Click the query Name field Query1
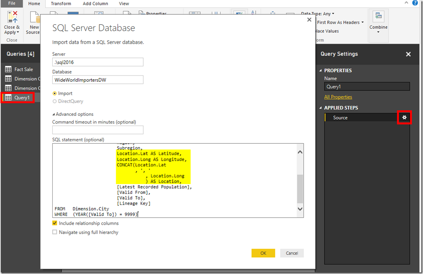Viewport: 423px width, 274px height. 367,87
